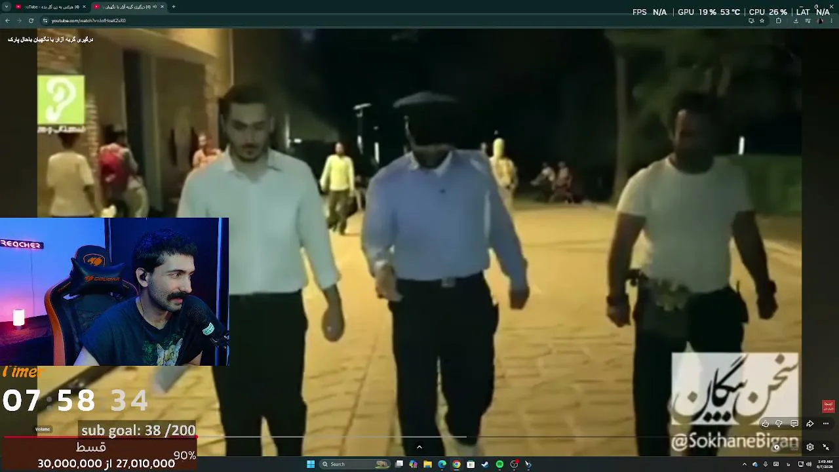The height and width of the screenshot is (472, 839).
Task: Dislike the video with thumbs-down icon
Action: click(x=779, y=423)
